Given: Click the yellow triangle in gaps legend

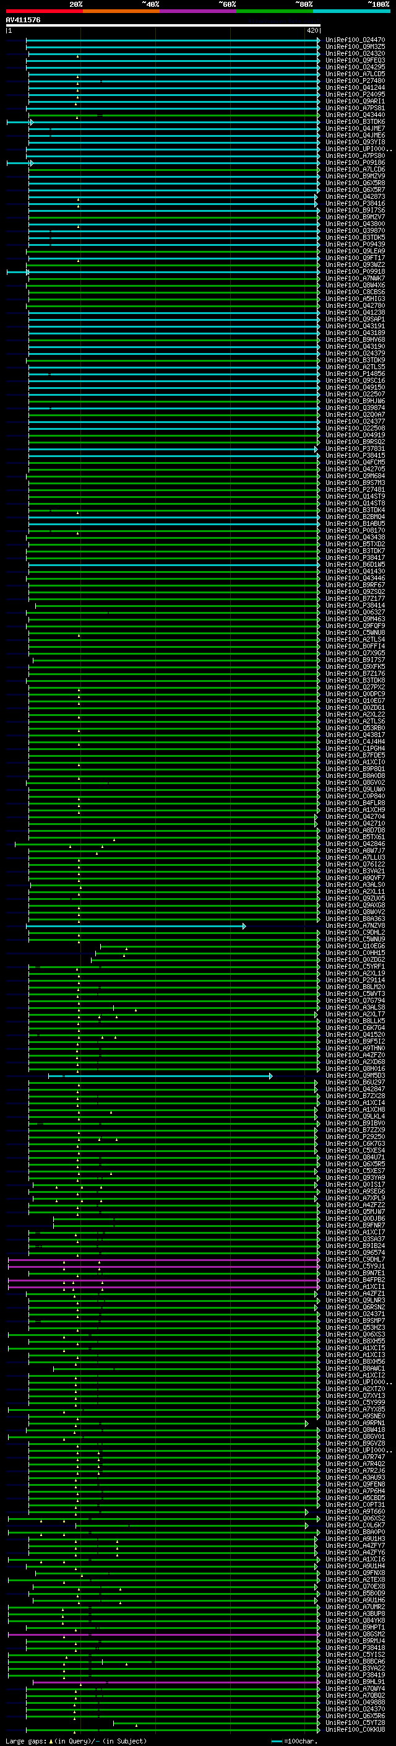Looking at the screenshot, I should (x=51, y=1741).
